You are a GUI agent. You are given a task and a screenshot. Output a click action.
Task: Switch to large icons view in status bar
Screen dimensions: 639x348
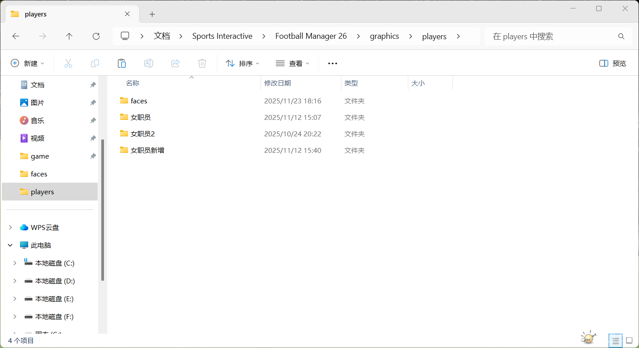coord(629,340)
